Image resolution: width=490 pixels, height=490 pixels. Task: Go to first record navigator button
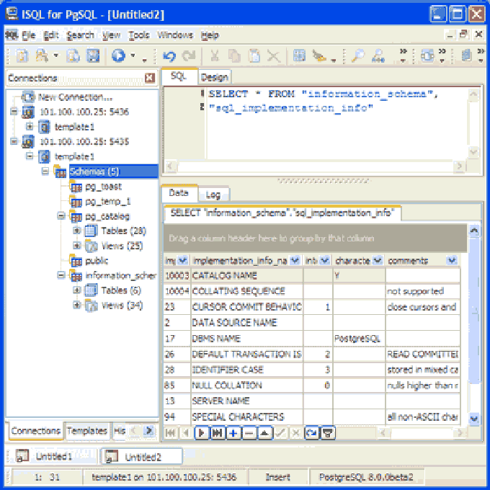coord(171,433)
